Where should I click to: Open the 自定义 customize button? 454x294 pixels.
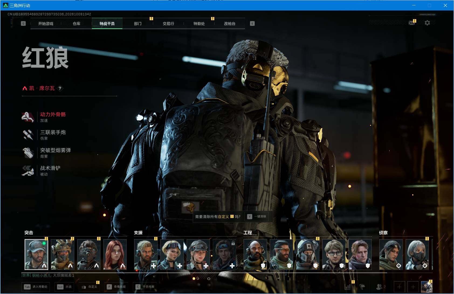[x=89, y=287]
